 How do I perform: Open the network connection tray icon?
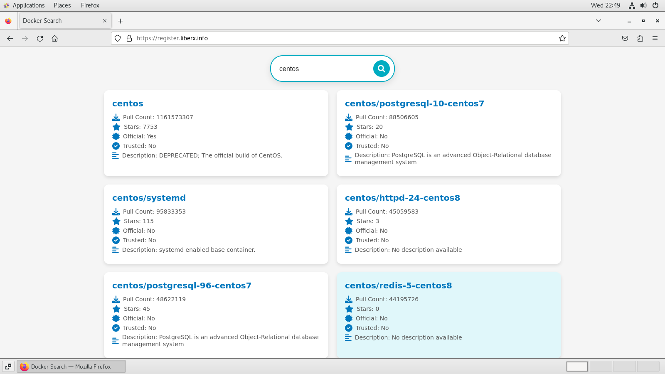point(632,5)
